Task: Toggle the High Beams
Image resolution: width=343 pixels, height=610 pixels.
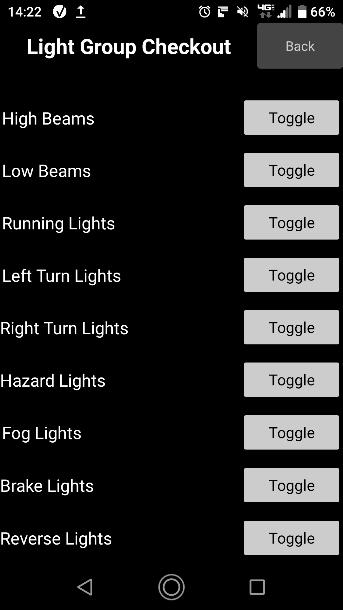Action: 291,118
